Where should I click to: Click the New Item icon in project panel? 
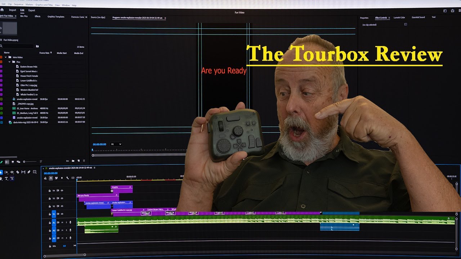coord(79,161)
